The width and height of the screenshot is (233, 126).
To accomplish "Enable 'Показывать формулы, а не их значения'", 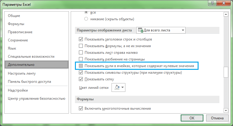I will coord(81,46).
